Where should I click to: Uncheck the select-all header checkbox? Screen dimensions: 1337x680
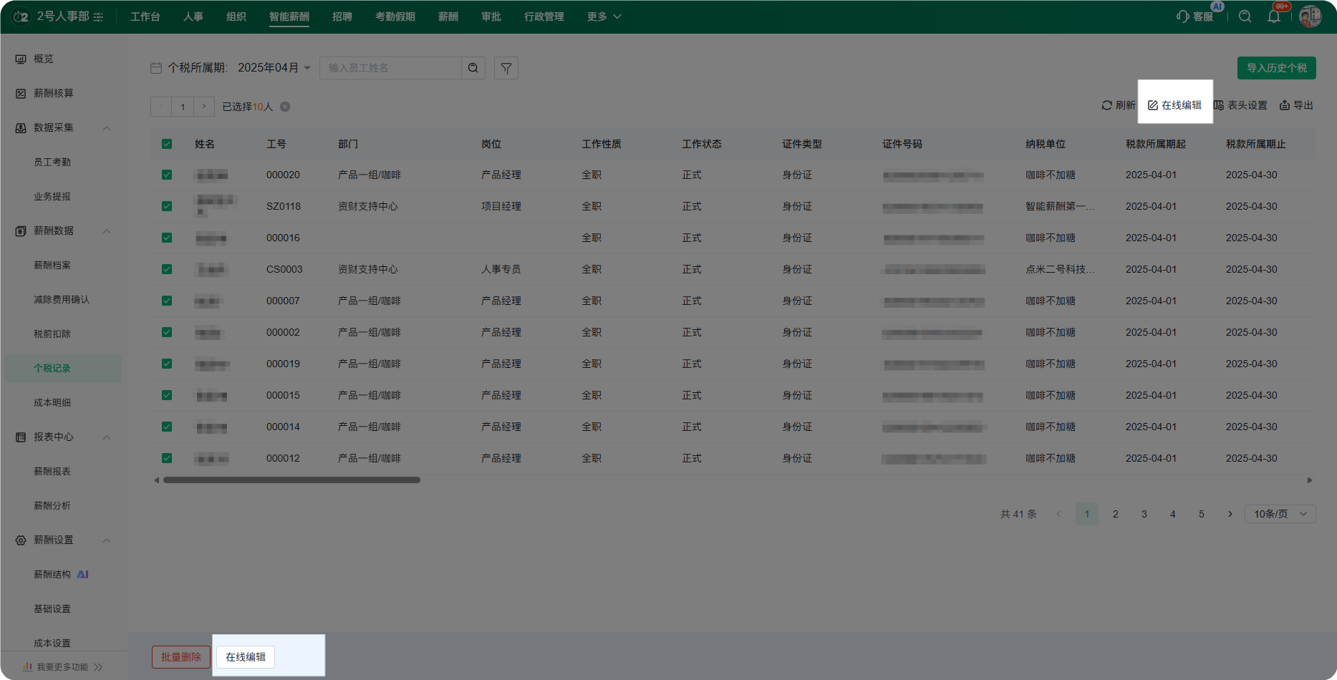pos(167,144)
